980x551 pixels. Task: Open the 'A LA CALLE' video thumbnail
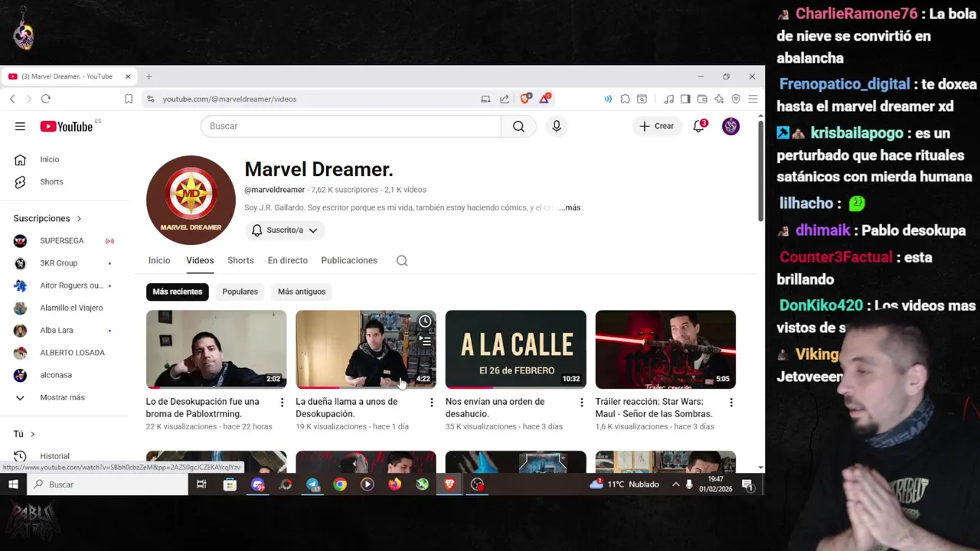pos(516,349)
